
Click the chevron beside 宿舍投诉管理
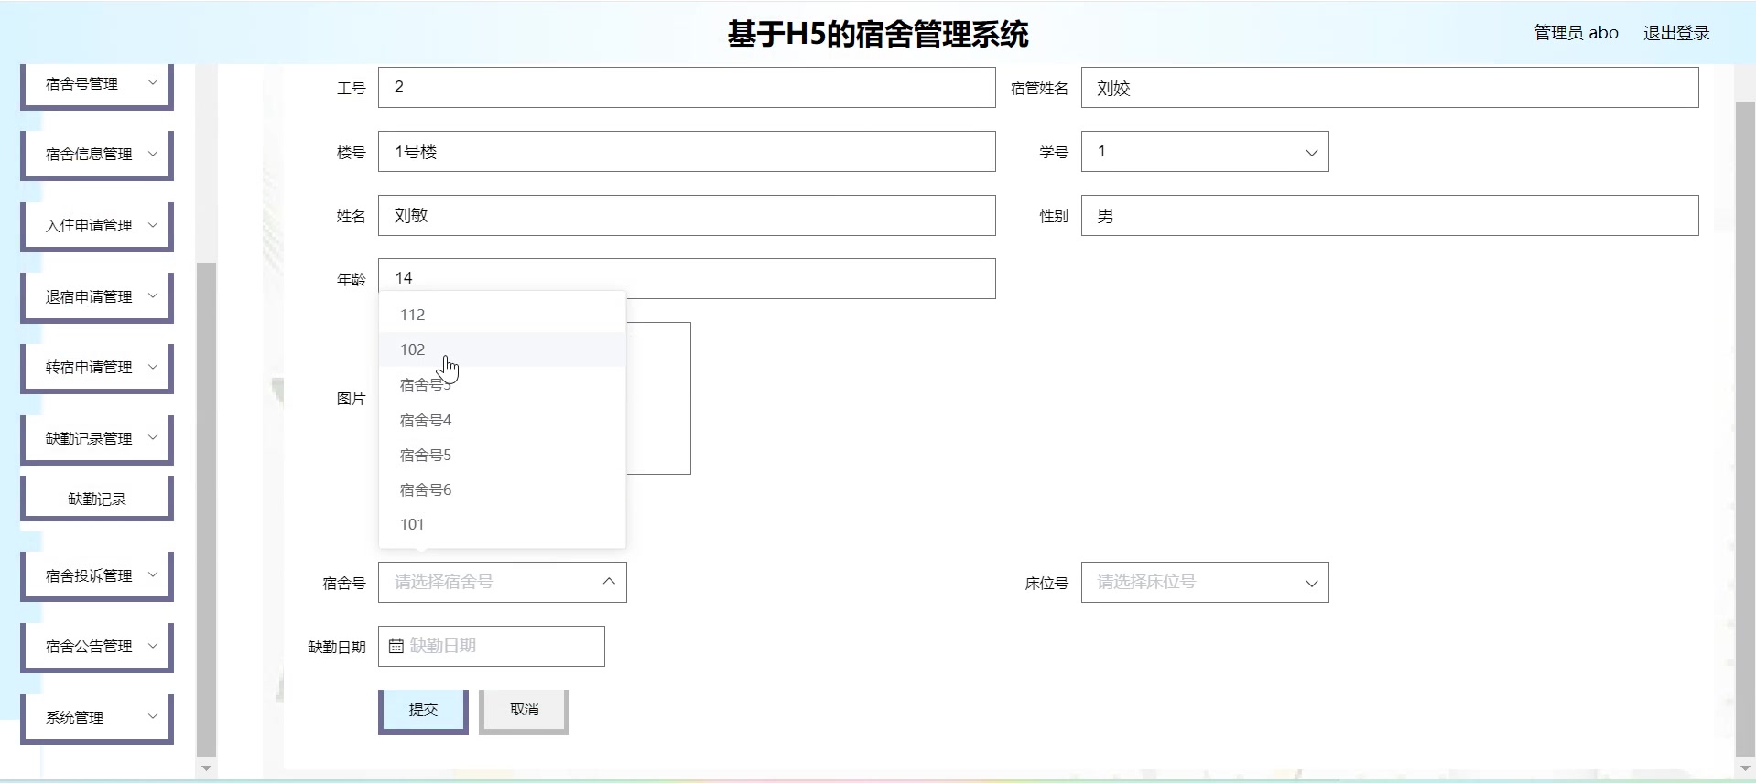tap(153, 574)
